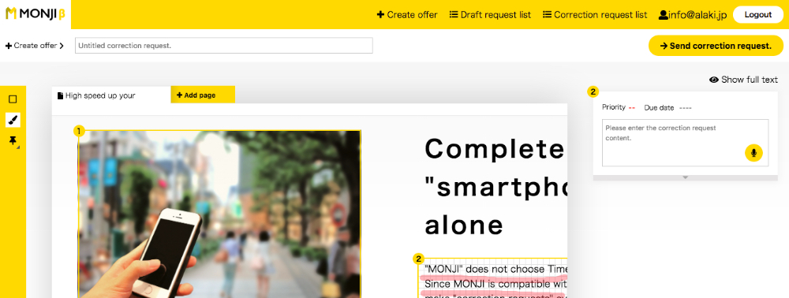789x298 pixels.
Task: Select the brush highlight tool
Action: click(x=13, y=120)
